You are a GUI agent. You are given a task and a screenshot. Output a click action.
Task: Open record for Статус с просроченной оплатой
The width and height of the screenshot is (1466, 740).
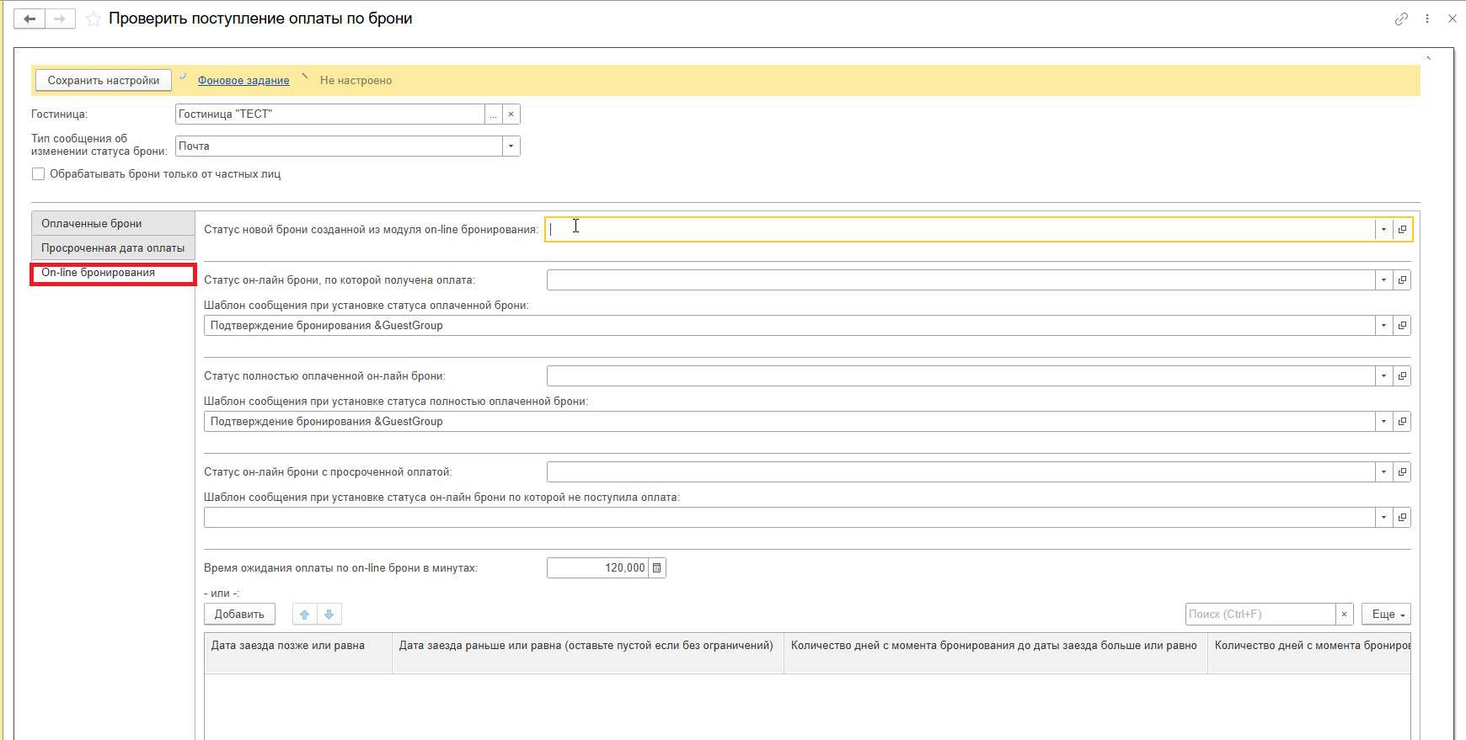[x=1402, y=471]
